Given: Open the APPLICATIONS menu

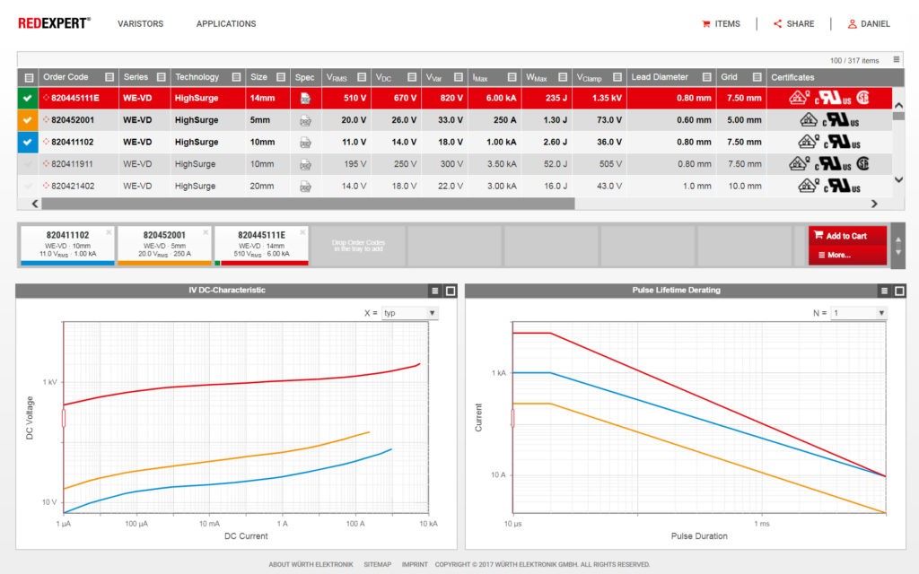Looking at the screenshot, I should tap(225, 24).
